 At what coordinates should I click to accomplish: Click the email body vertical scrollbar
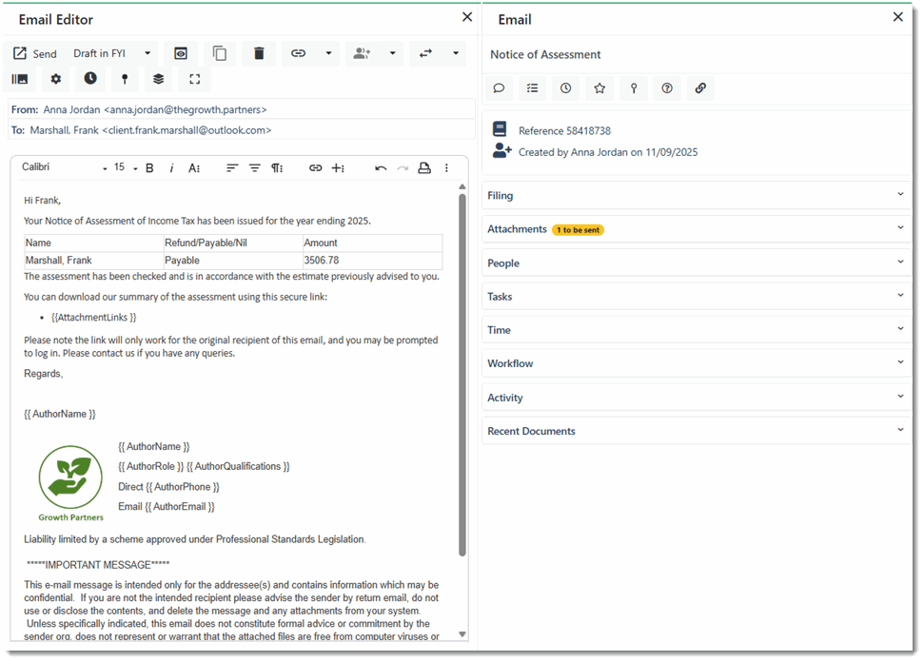point(462,375)
